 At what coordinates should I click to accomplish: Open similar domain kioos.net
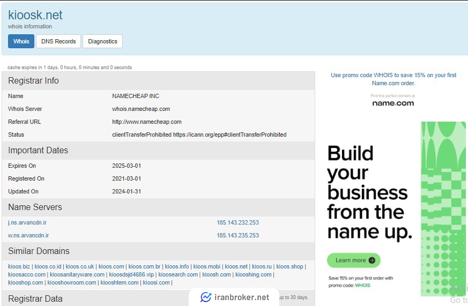[x=236, y=266]
